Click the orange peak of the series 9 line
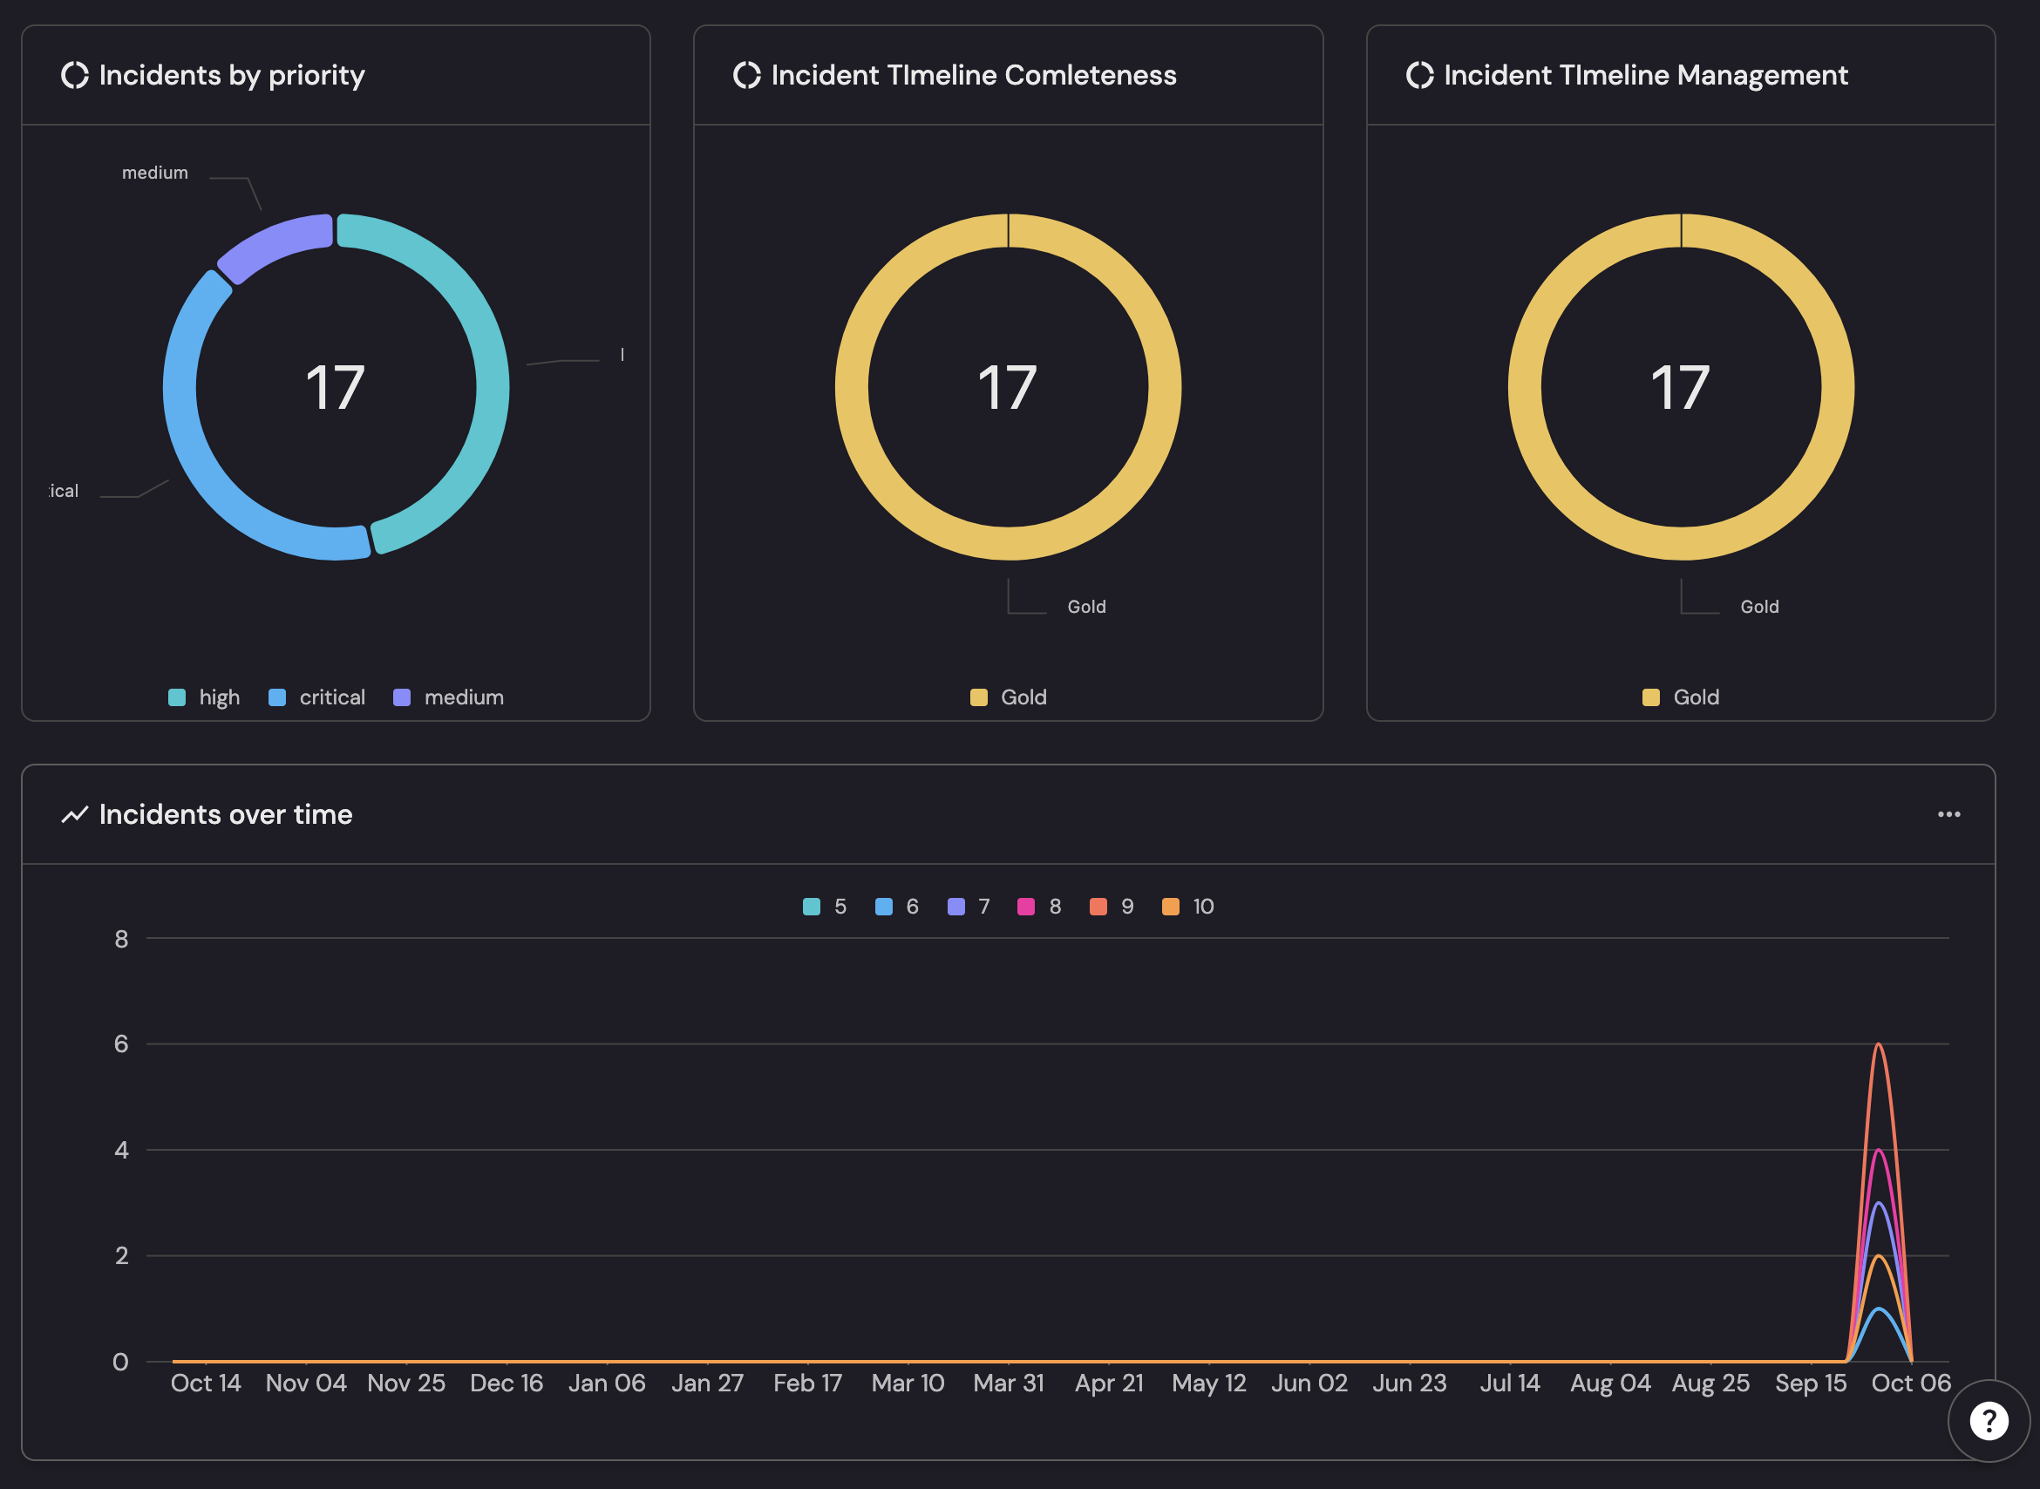 click(1878, 1044)
